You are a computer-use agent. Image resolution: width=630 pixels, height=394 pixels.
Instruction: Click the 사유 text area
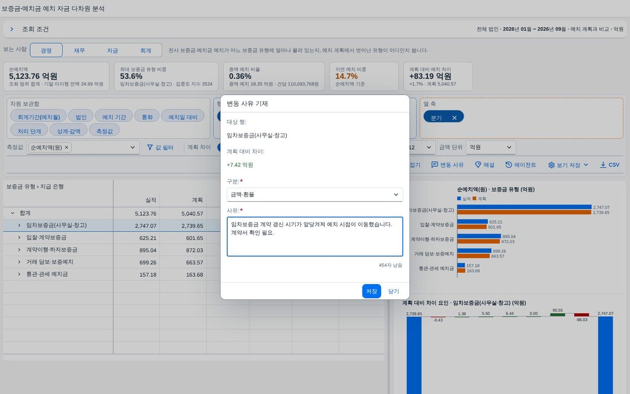(314, 236)
